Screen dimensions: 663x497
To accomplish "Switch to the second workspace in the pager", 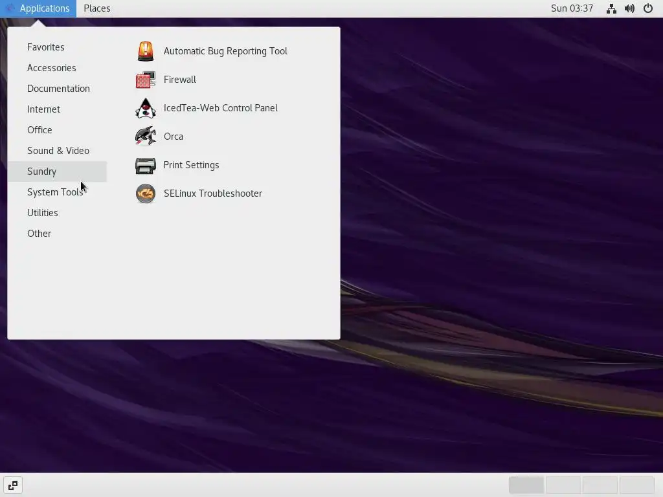I will point(563,485).
